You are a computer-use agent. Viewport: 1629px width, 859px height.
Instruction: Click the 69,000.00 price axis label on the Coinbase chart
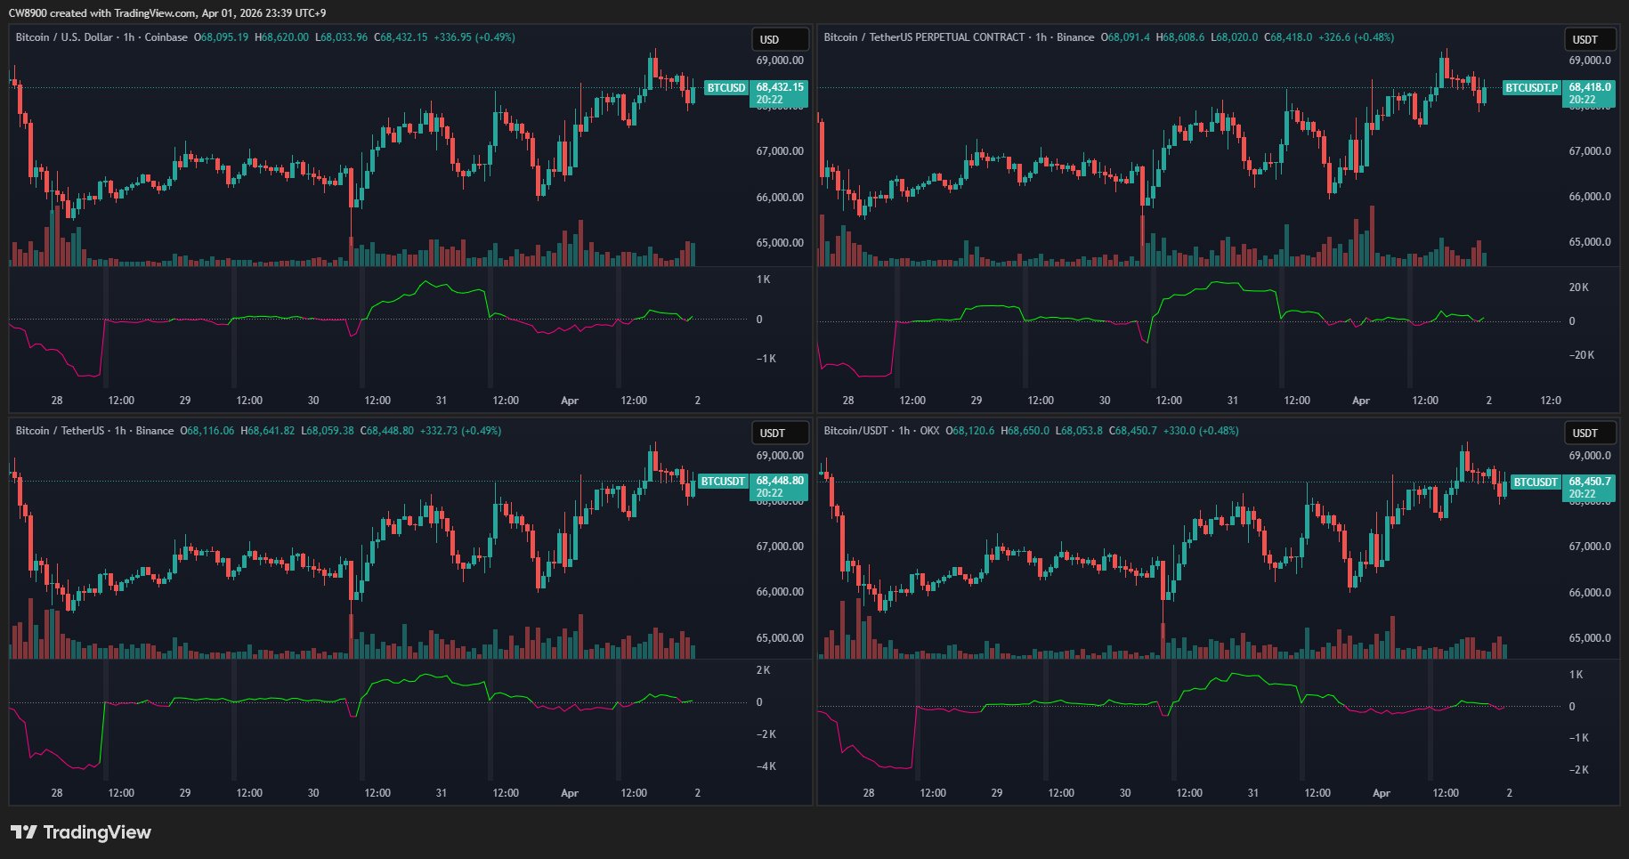[x=780, y=61]
